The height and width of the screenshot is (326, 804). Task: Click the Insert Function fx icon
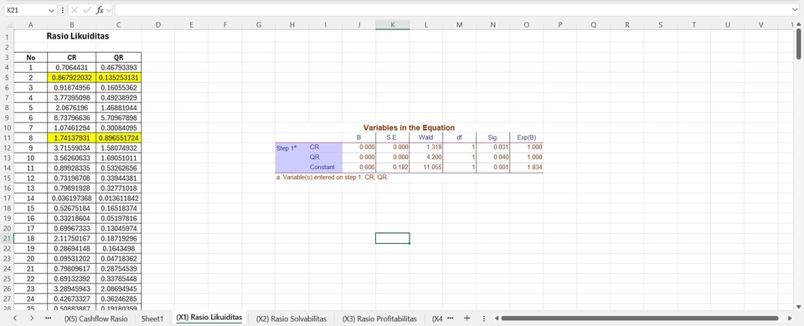pos(100,10)
